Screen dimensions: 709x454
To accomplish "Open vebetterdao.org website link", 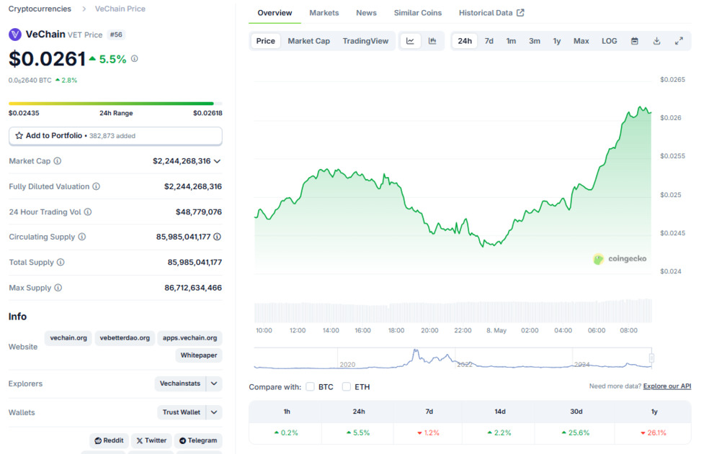I will click(x=125, y=338).
